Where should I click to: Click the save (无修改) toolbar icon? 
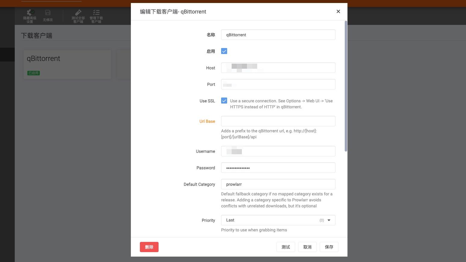48,13
